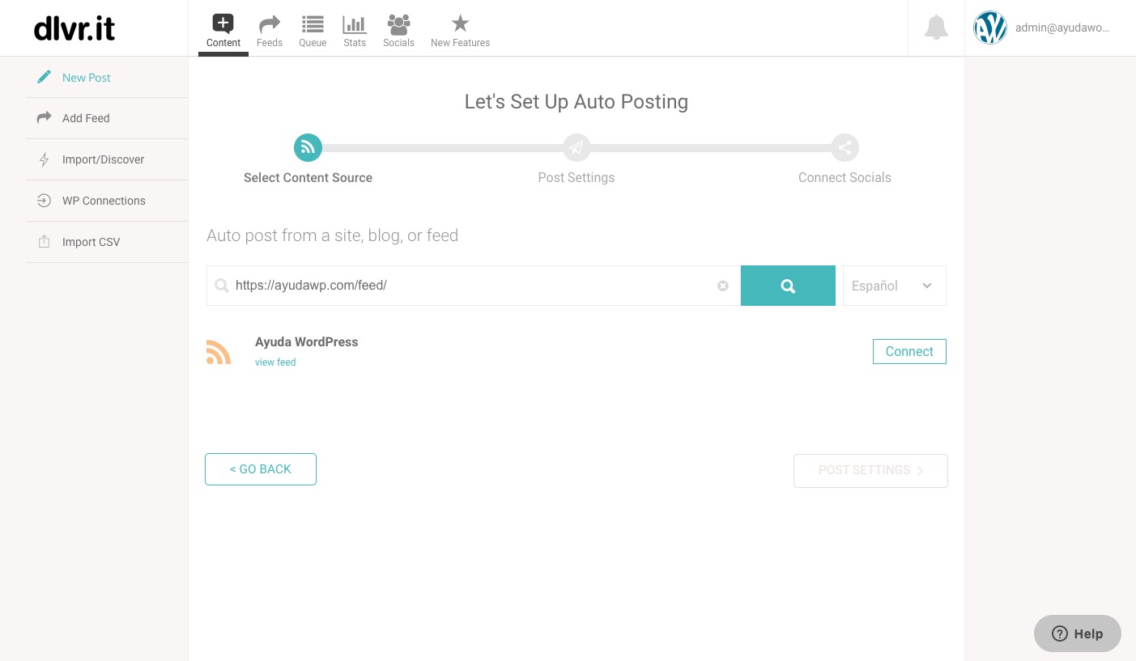1136x661 pixels.
Task: Clear the feed URL with x icon
Action: click(723, 286)
